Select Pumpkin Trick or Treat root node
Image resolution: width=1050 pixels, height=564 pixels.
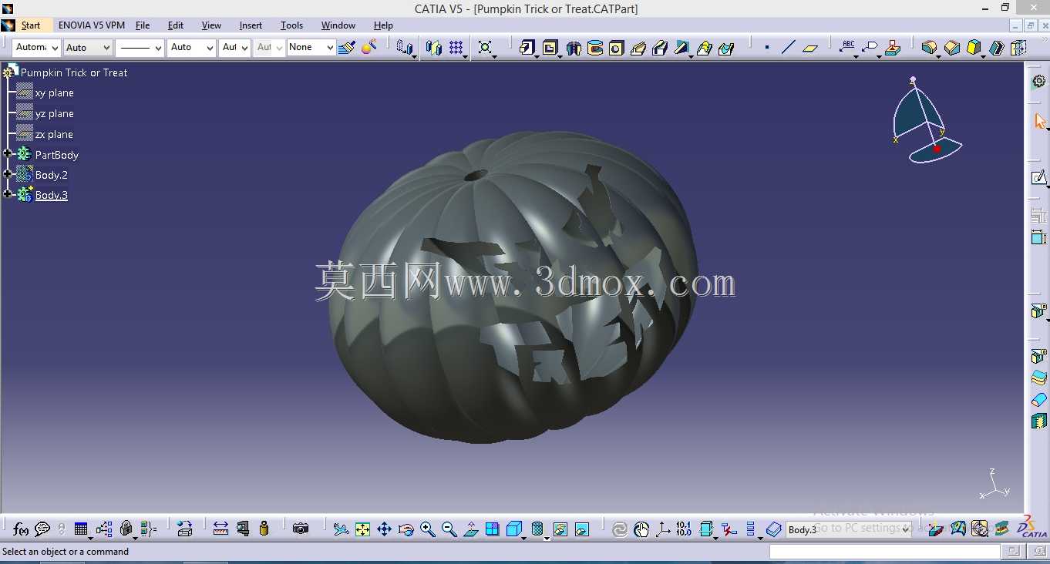(74, 72)
